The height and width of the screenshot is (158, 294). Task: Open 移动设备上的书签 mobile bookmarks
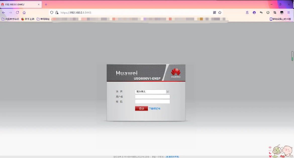[x=280, y=19]
